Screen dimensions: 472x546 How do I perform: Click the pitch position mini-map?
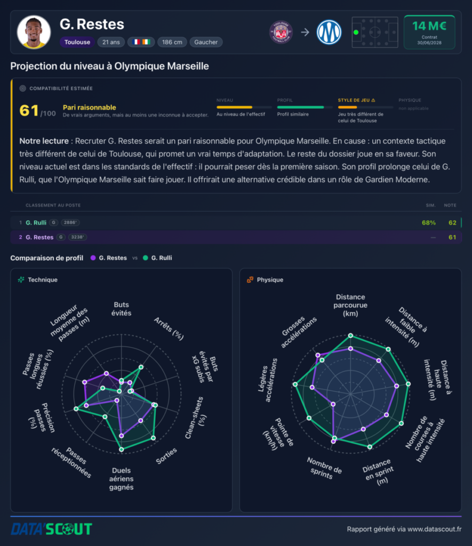point(375,32)
